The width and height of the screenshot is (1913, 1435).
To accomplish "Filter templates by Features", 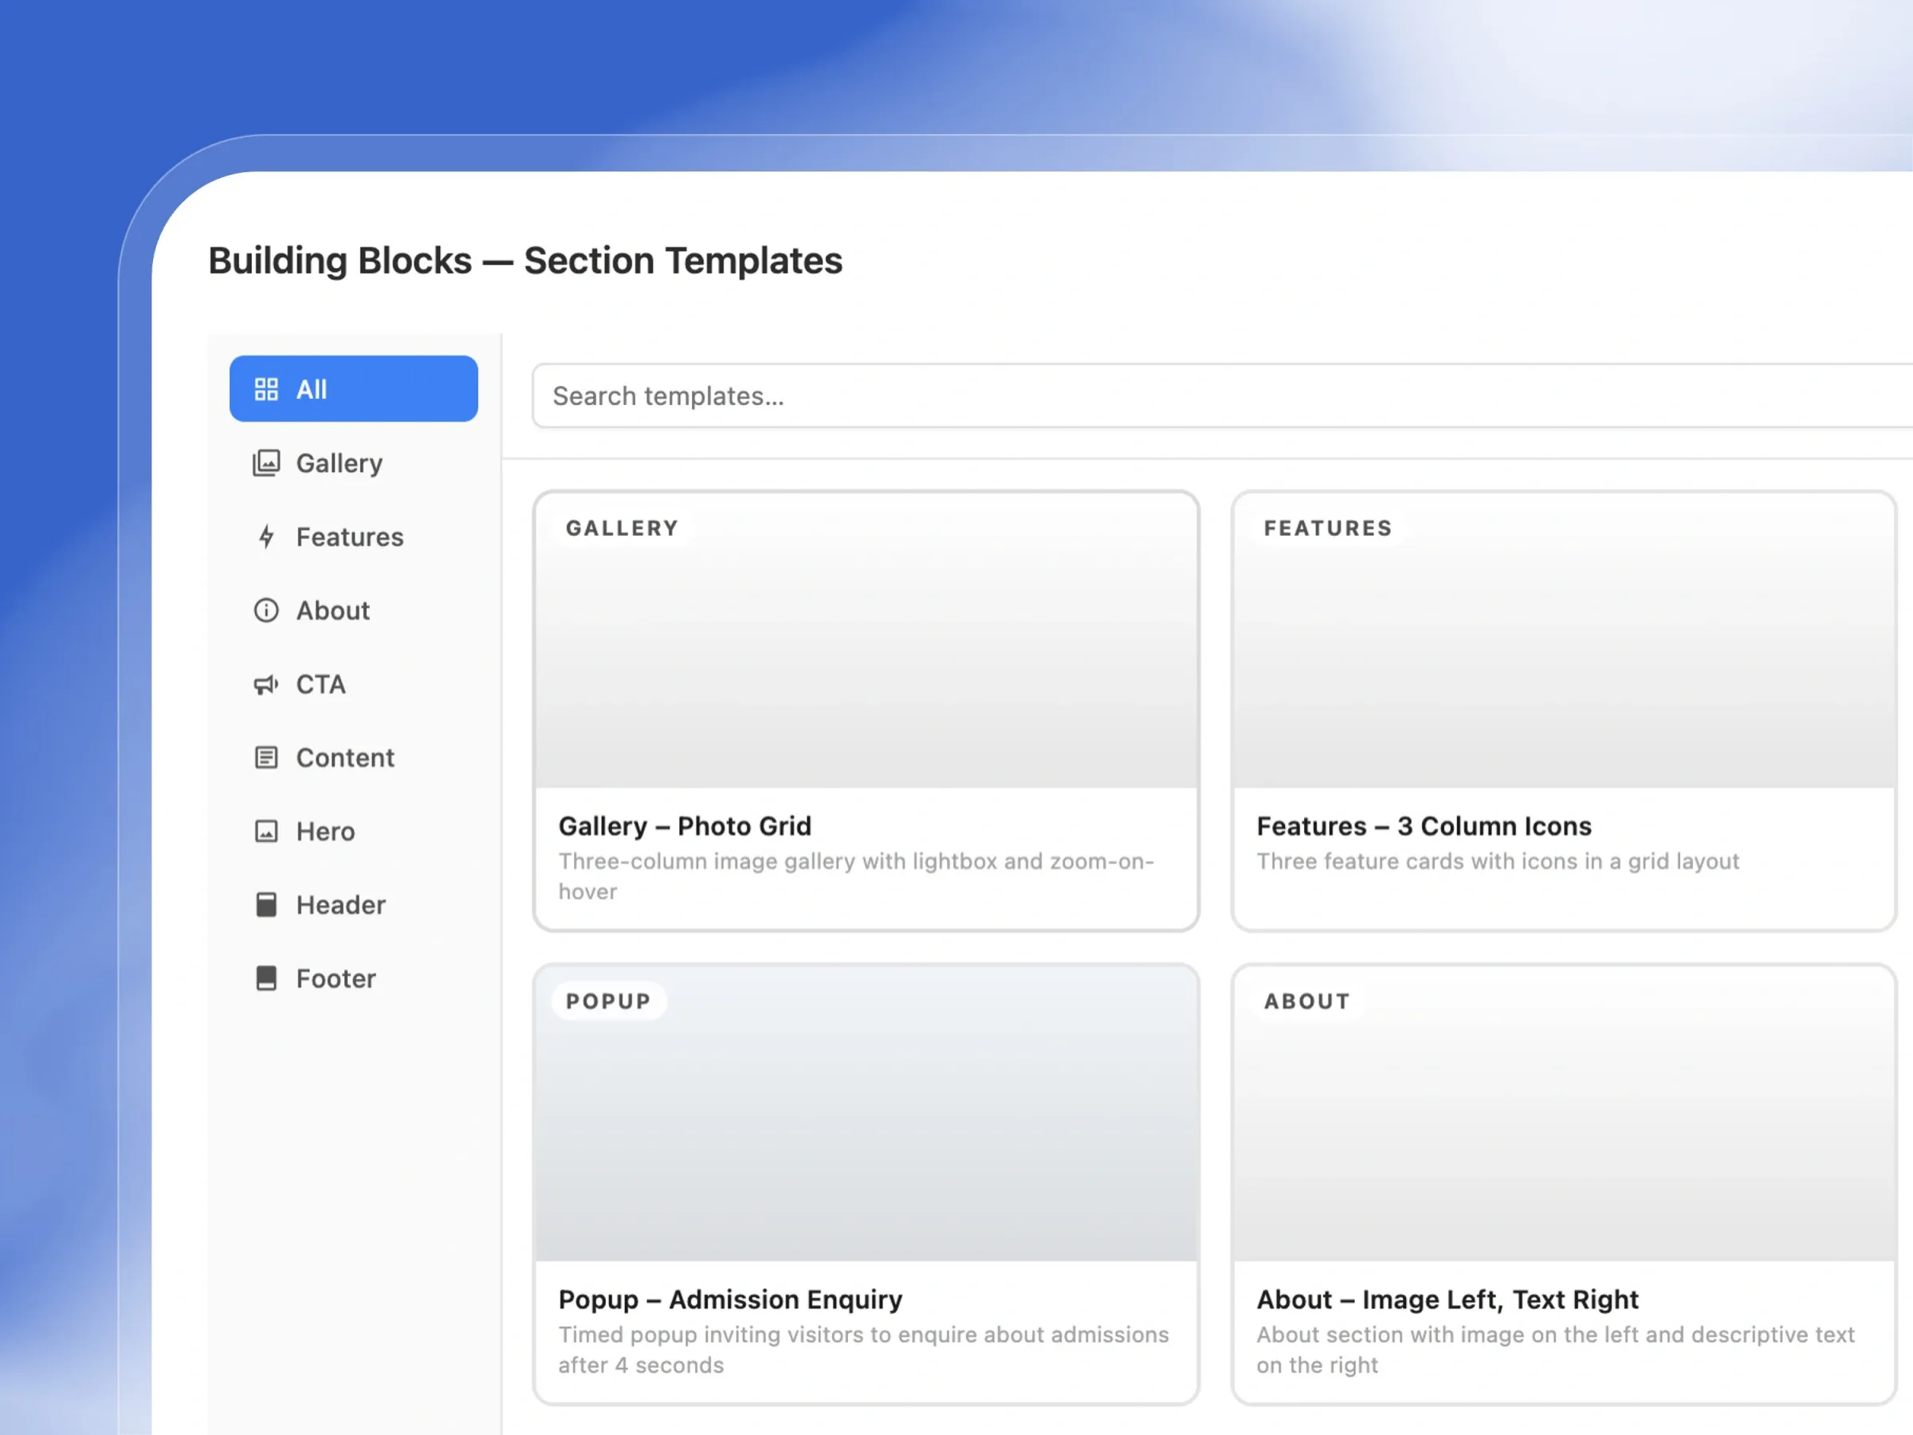I will point(354,537).
